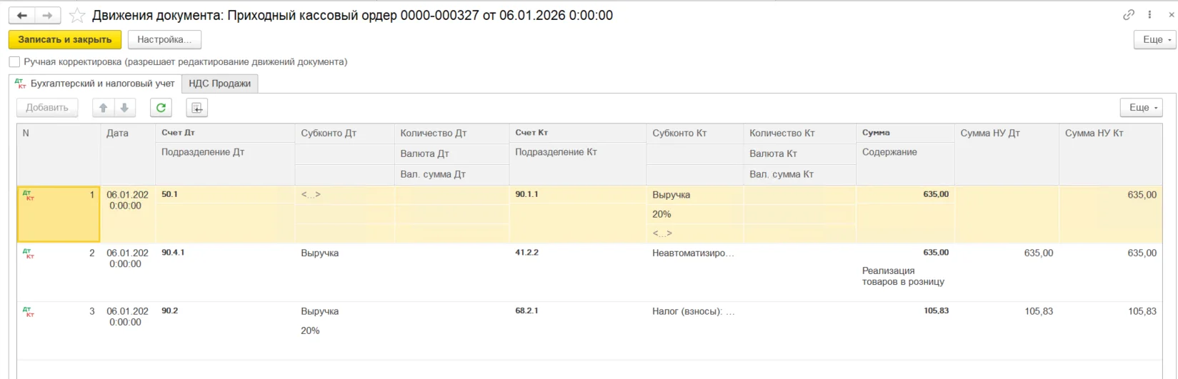Click the export list toolbar icon
Screen dimensions: 1178x379
(x=196, y=108)
